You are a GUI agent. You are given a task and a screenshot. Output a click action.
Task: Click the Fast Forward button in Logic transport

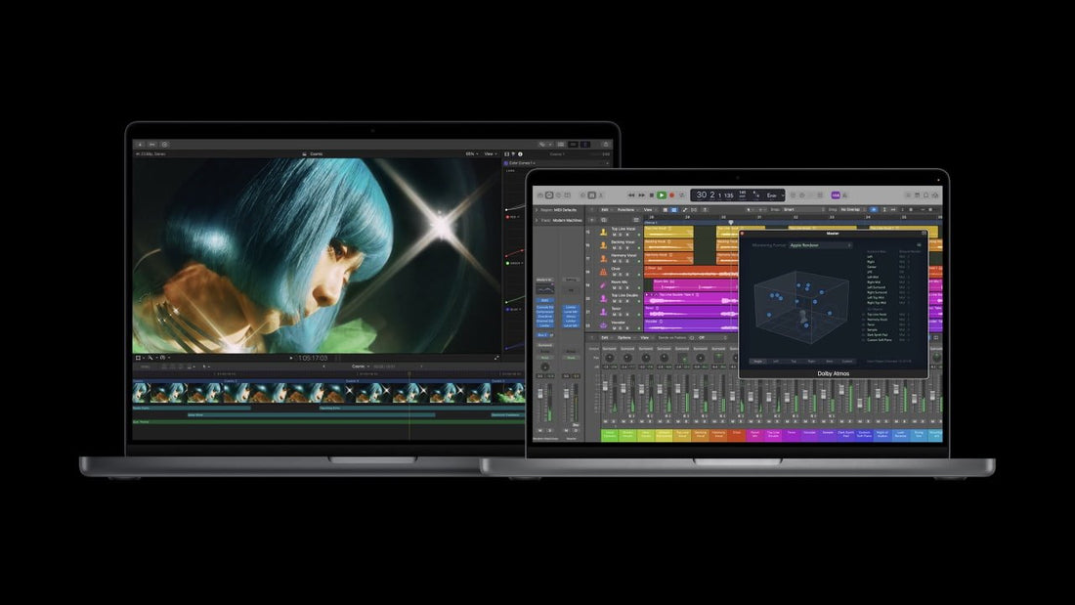(642, 194)
